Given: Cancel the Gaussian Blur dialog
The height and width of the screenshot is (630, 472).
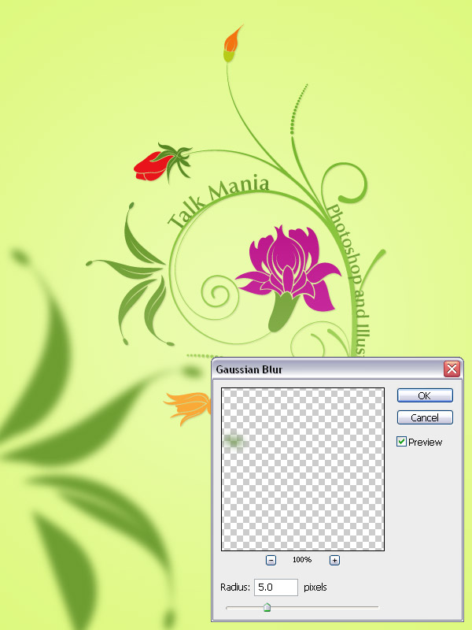Looking at the screenshot, I should pyautogui.click(x=425, y=417).
